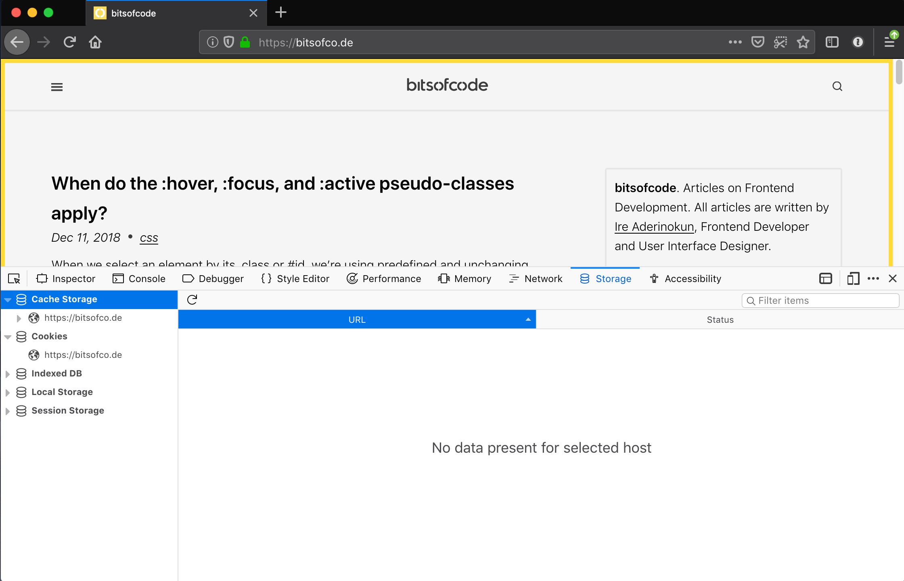The width and height of the screenshot is (904, 581).
Task: Click the URL column header to sort
Action: (x=356, y=320)
